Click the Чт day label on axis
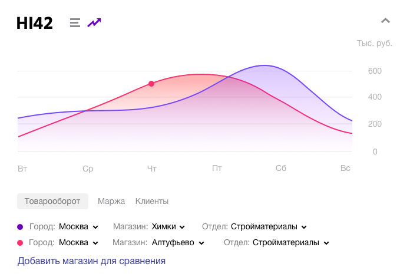The image size is (410, 280). pyautogui.click(x=152, y=169)
